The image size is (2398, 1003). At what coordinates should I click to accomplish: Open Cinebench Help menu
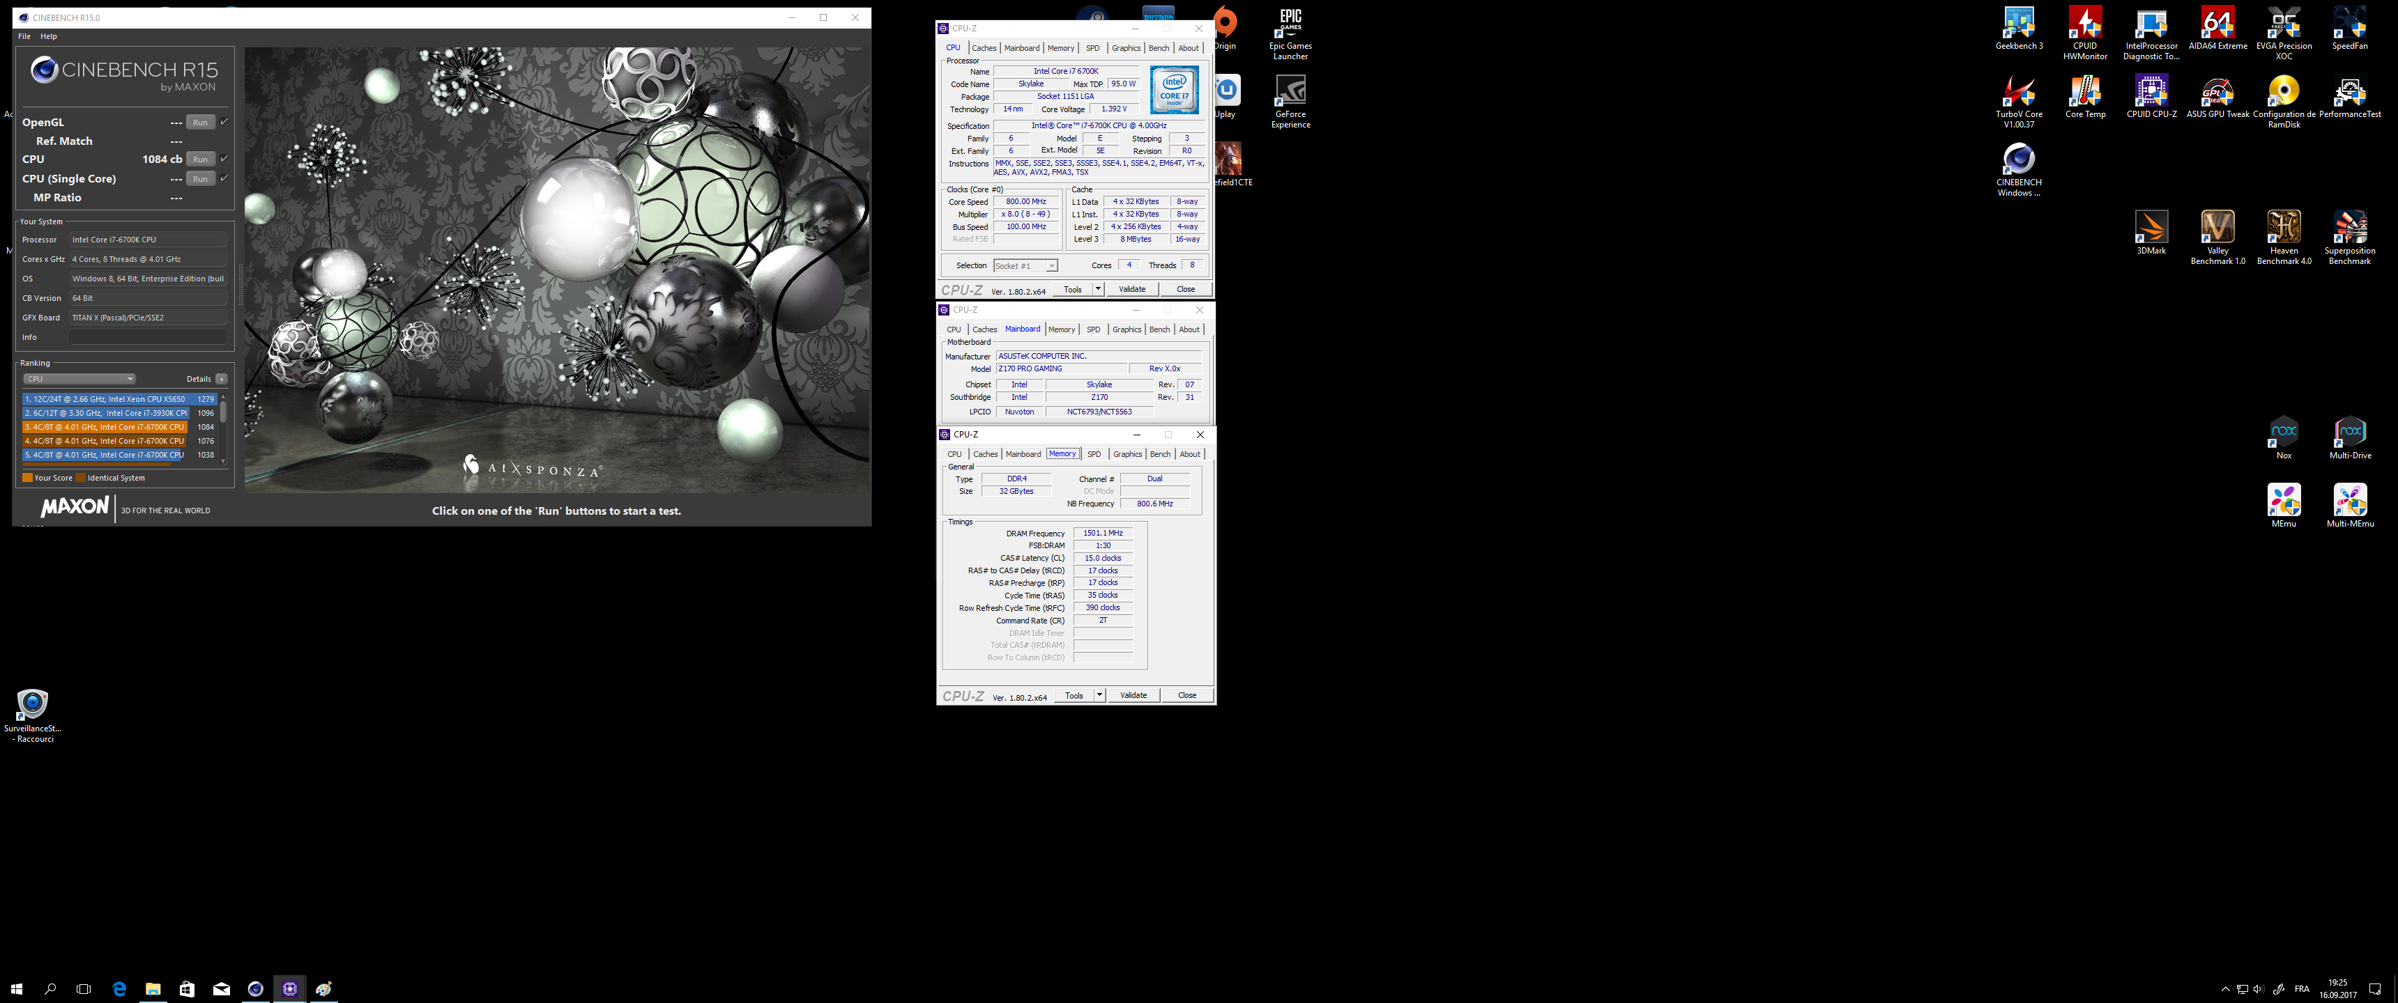[x=48, y=36]
